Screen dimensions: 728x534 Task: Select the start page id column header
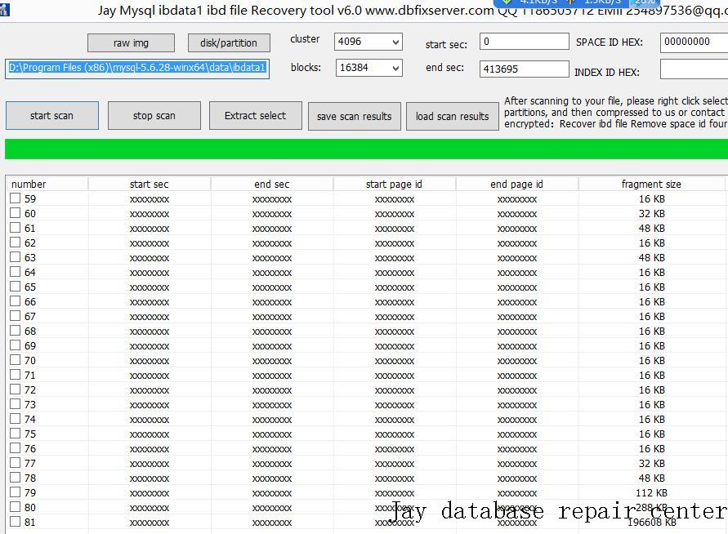[x=394, y=185]
